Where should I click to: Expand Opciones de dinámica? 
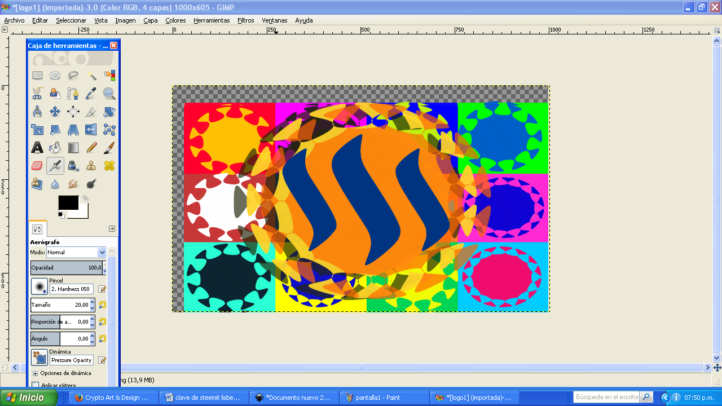point(36,373)
